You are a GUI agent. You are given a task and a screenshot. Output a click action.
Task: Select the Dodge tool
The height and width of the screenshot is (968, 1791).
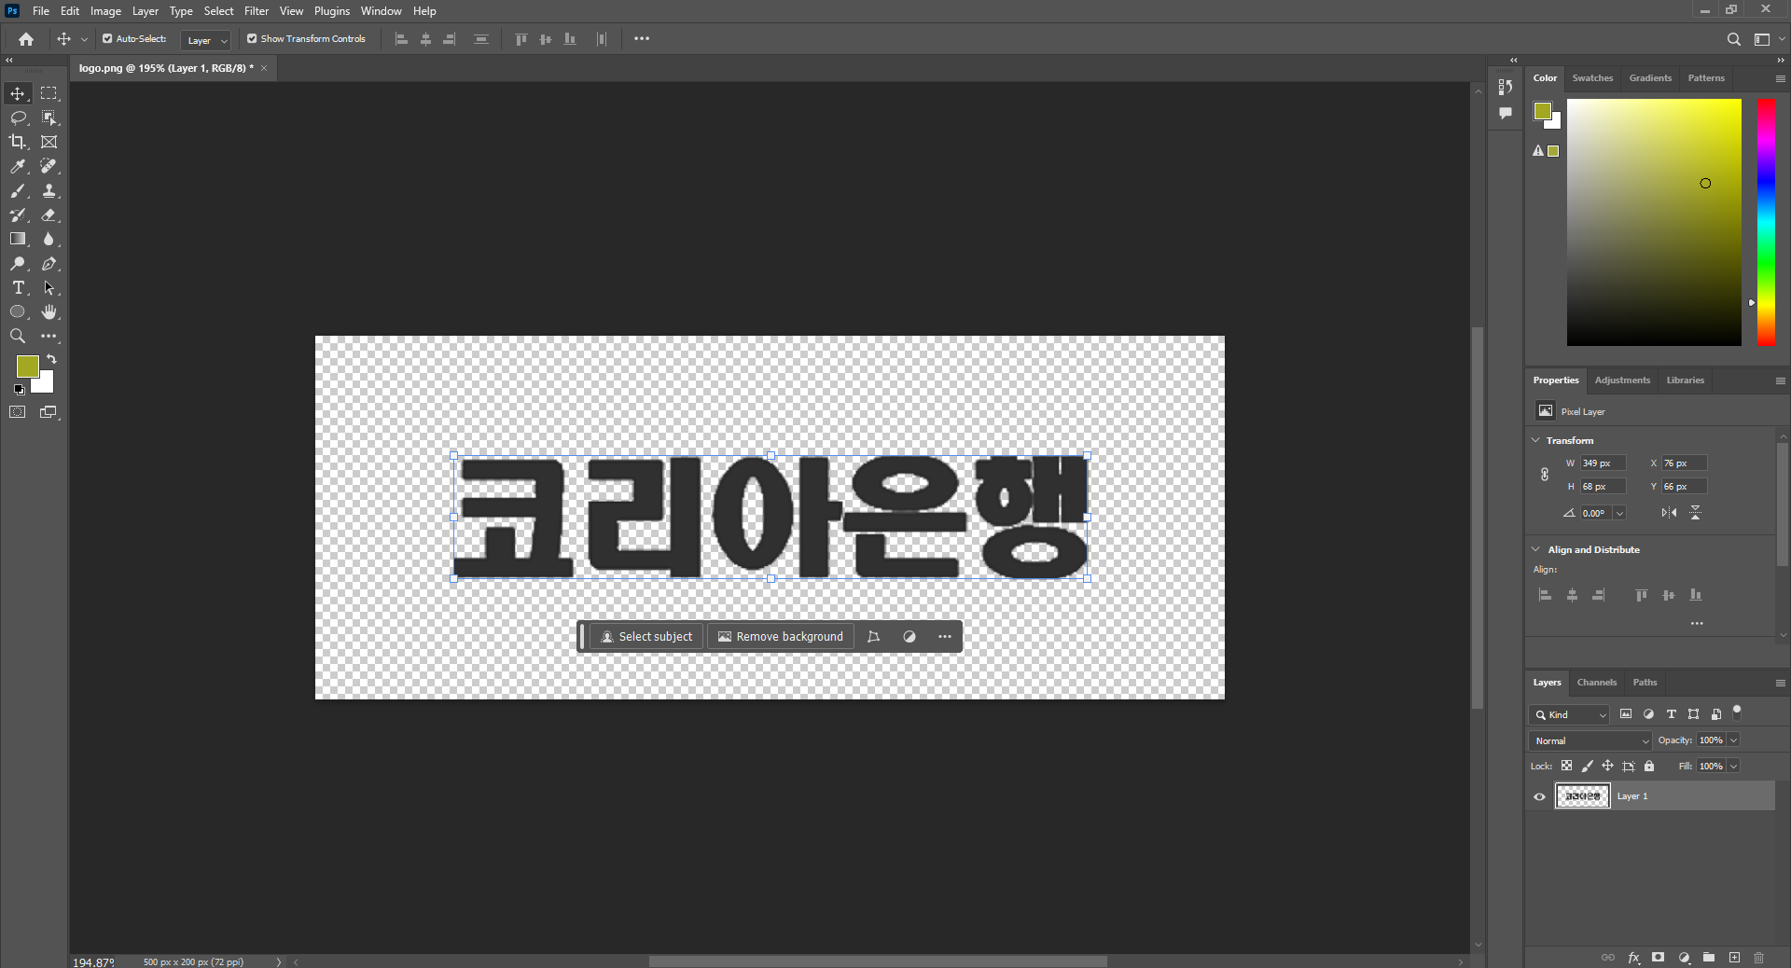click(18, 264)
